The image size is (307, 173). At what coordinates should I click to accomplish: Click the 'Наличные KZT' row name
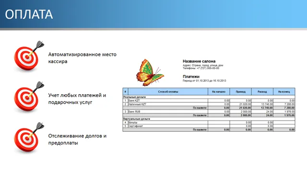tap(137, 104)
